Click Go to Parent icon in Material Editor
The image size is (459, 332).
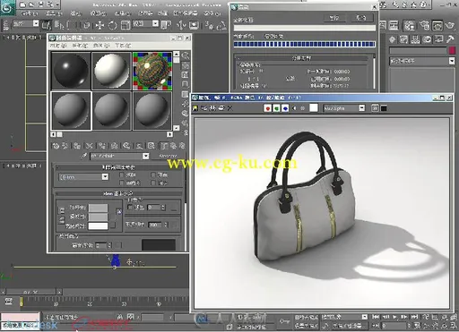coord(173,146)
